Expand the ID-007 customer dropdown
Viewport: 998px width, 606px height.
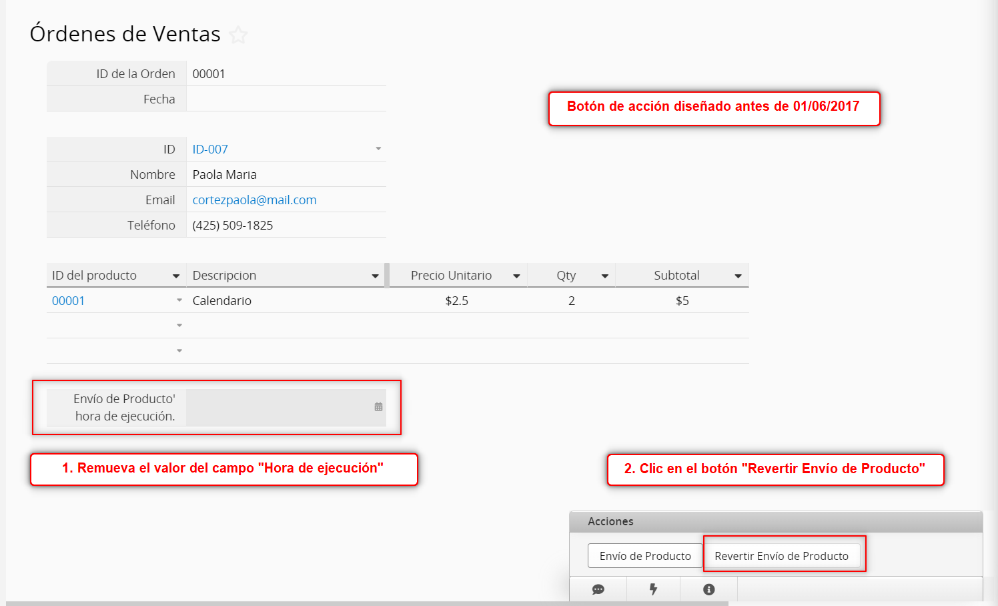378,149
